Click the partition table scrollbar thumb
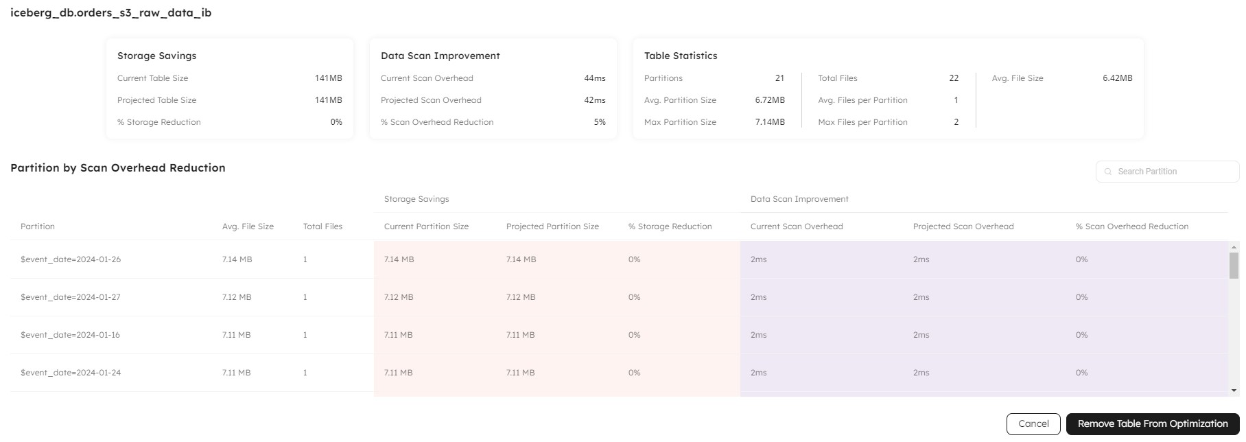The width and height of the screenshot is (1246, 442). pyautogui.click(x=1234, y=266)
